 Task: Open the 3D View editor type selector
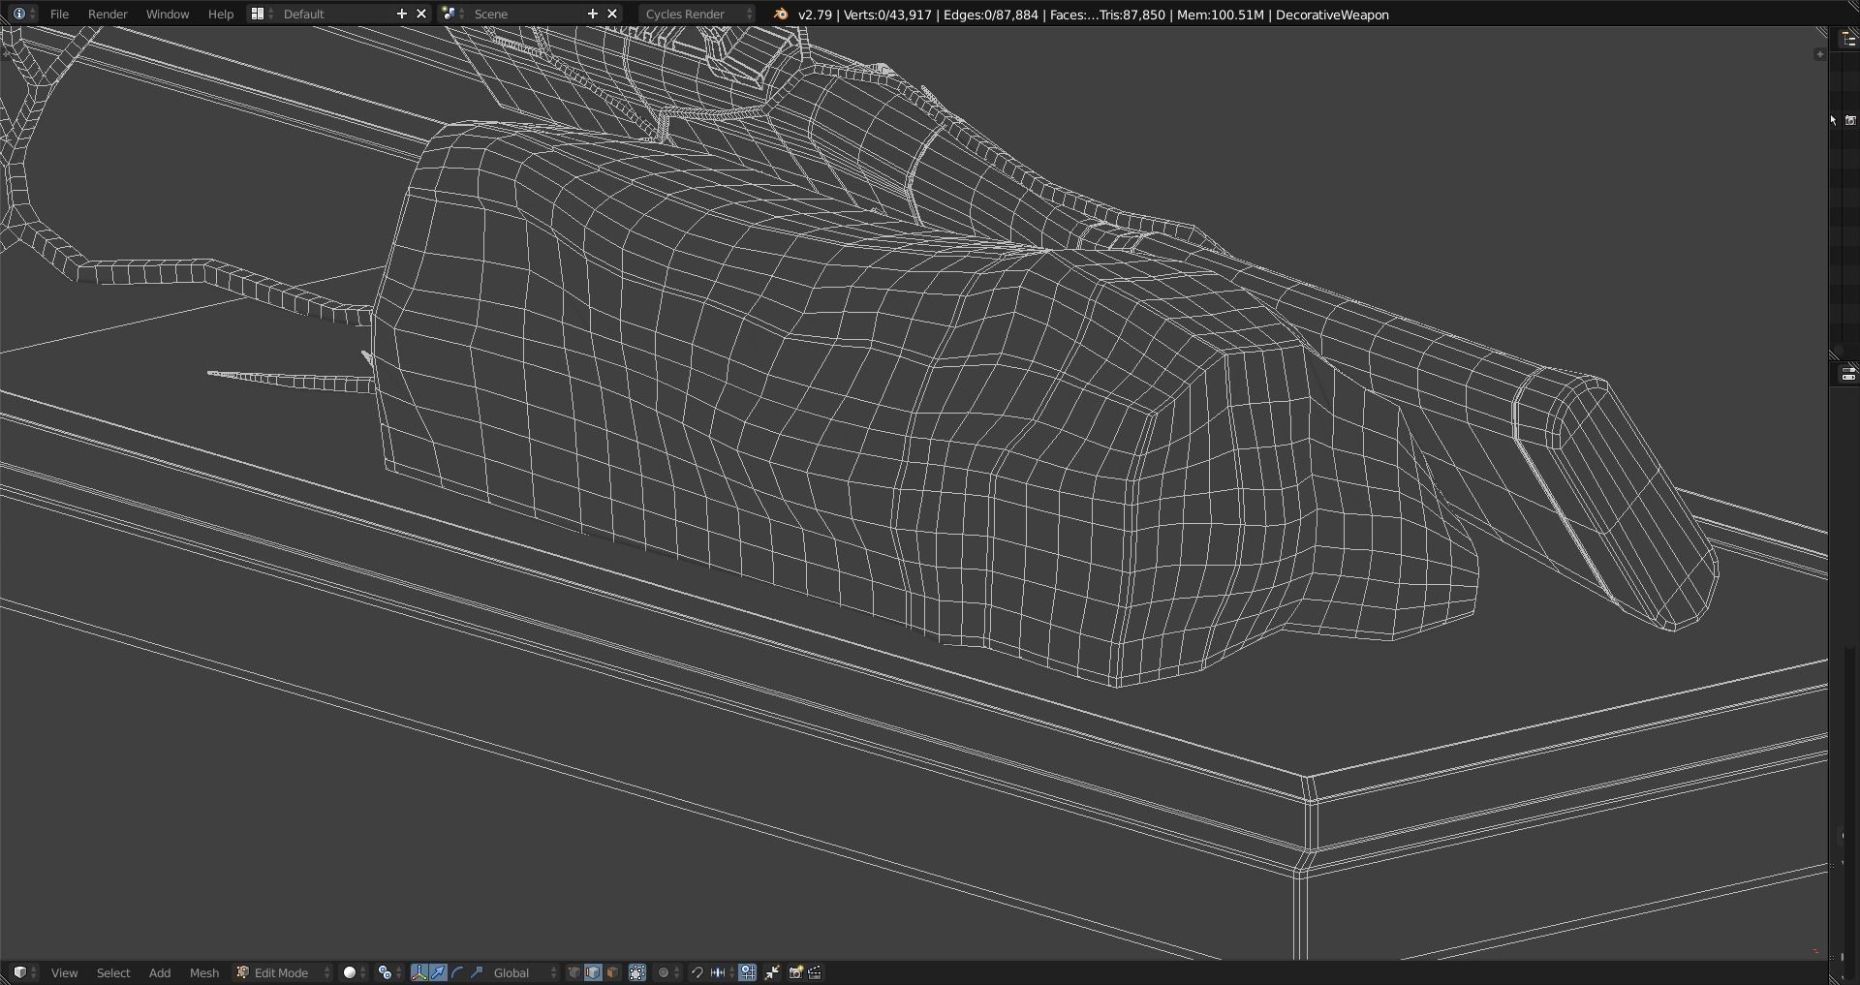[x=24, y=972]
